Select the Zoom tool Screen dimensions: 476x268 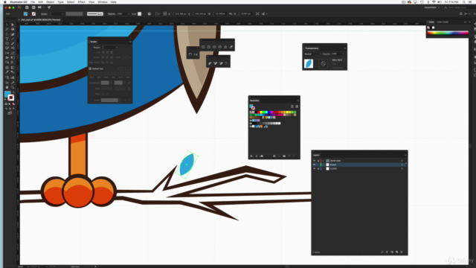(x=13, y=87)
